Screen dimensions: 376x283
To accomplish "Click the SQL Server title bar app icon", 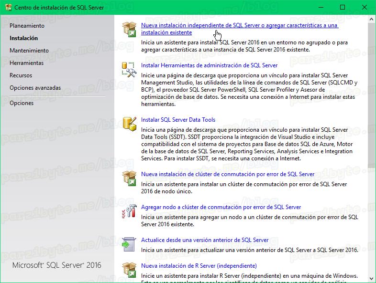I will pos(8,8).
